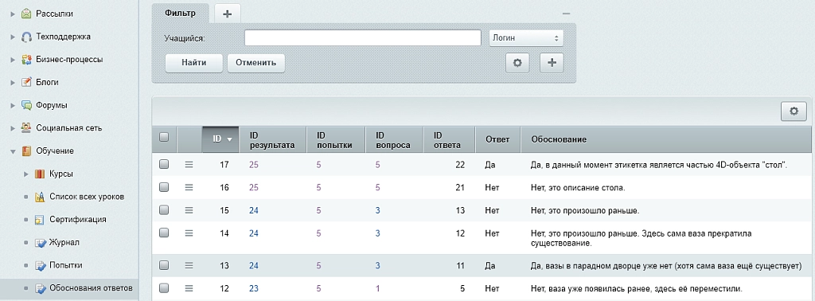Expand the Техподдержка tree arrow

point(13,37)
